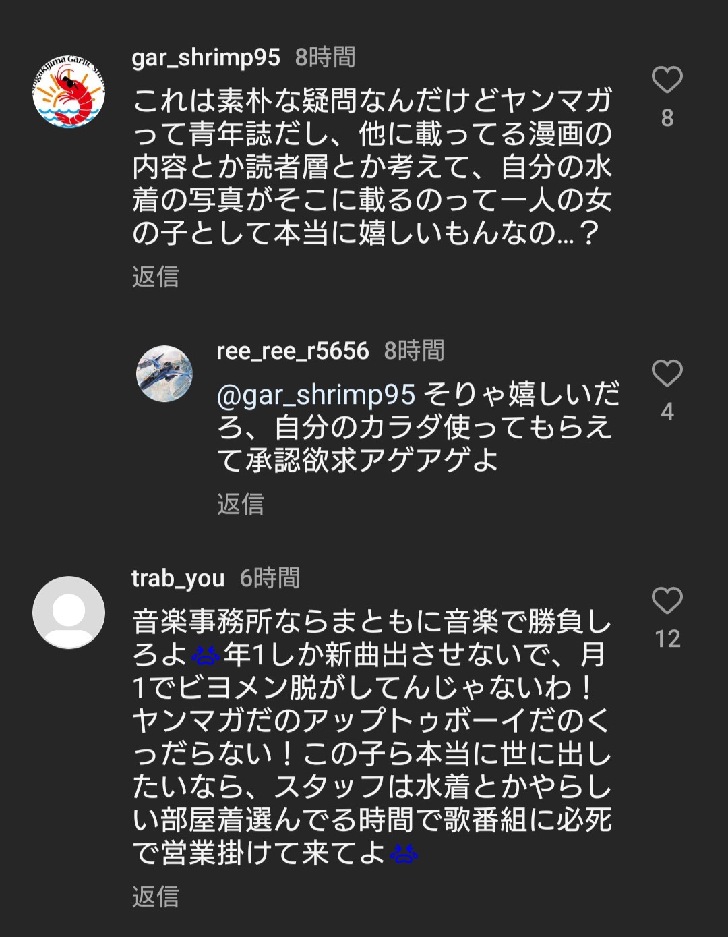Viewport: 728px width, 937px height.
Task: Tap trab_you's long comment text
Action: coord(372,737)
